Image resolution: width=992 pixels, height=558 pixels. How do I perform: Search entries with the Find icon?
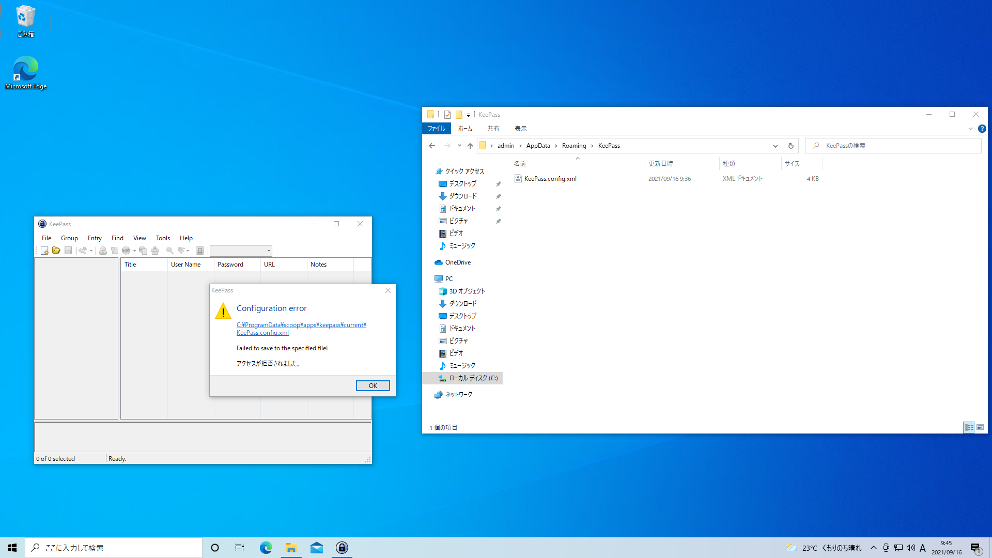[x=169, y=251]
